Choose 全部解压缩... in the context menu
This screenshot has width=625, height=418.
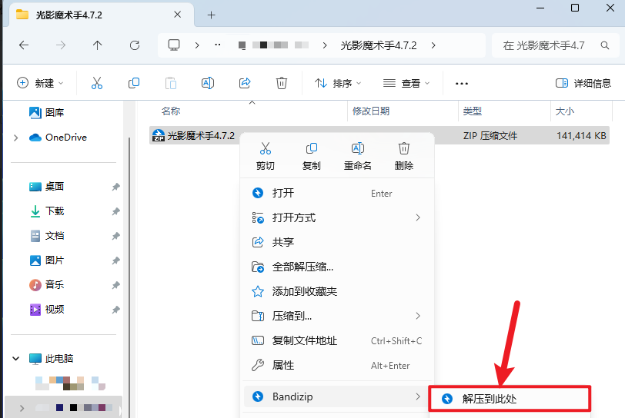(337, 267)
